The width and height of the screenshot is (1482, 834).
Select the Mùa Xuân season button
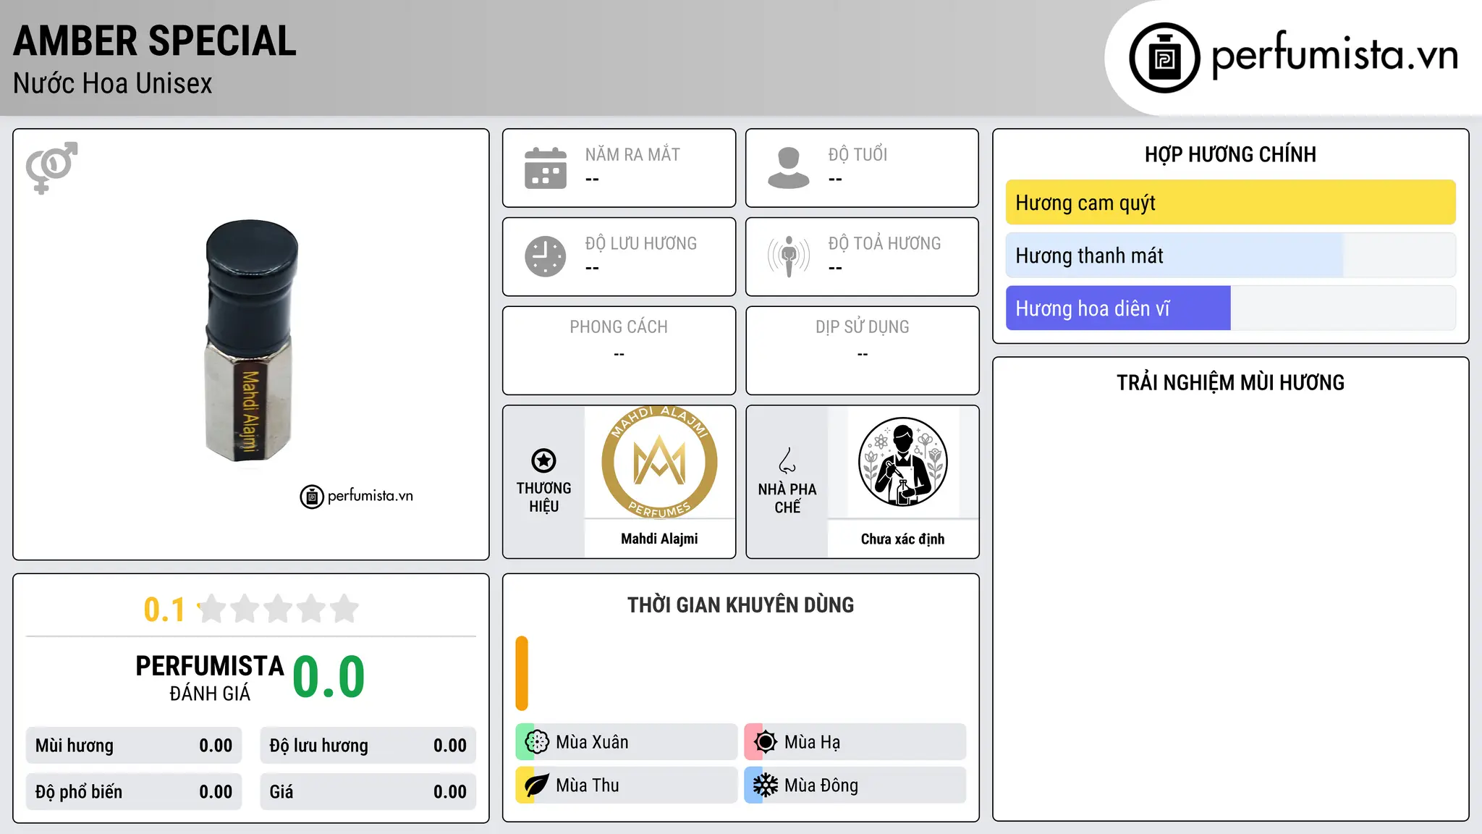[627, 742]
